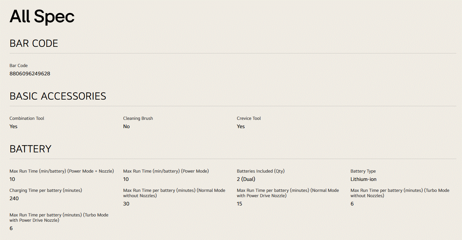Screen dimensions: 462x240
Task: Click the Cleaning Brush label
Action: click(x=138, y=119)
